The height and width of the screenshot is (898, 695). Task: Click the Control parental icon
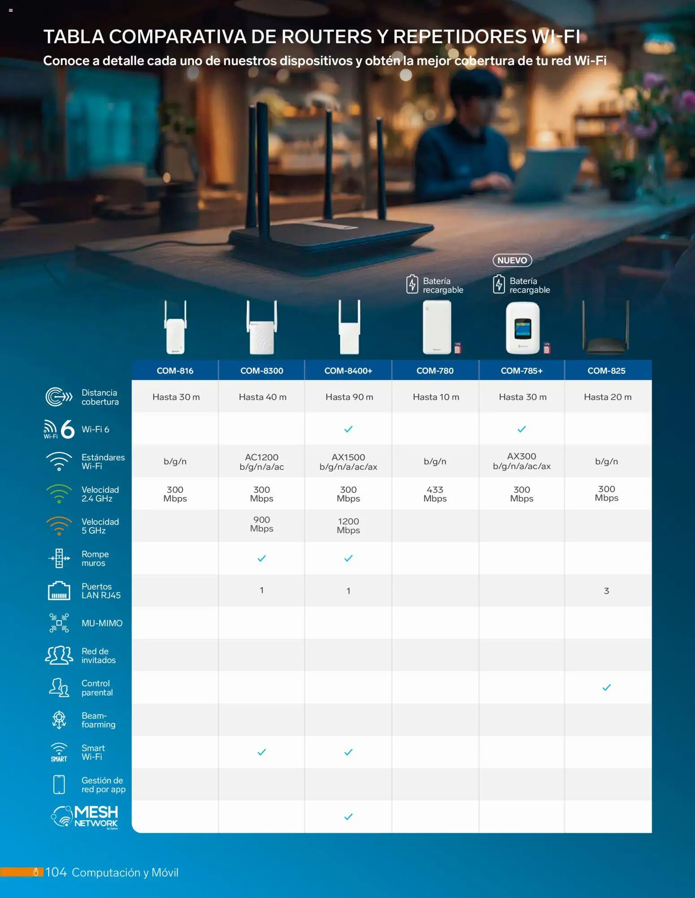[x=59, y=687]
